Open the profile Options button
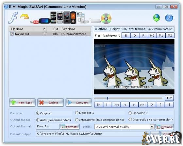 click(x=164, y=127)
